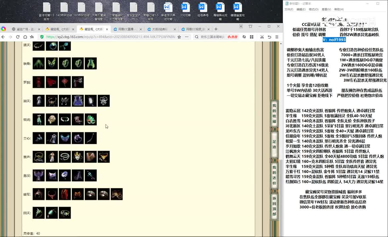
Task: Open the four-square apps grid icon
Action: (x=252, y=37)
